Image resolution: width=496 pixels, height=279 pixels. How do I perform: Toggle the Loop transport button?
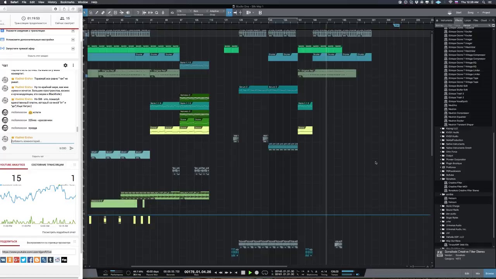pyautogui.click(x=265, y=273)
